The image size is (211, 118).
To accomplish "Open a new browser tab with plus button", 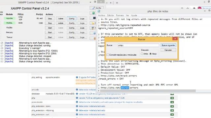I will click(117, 3).
